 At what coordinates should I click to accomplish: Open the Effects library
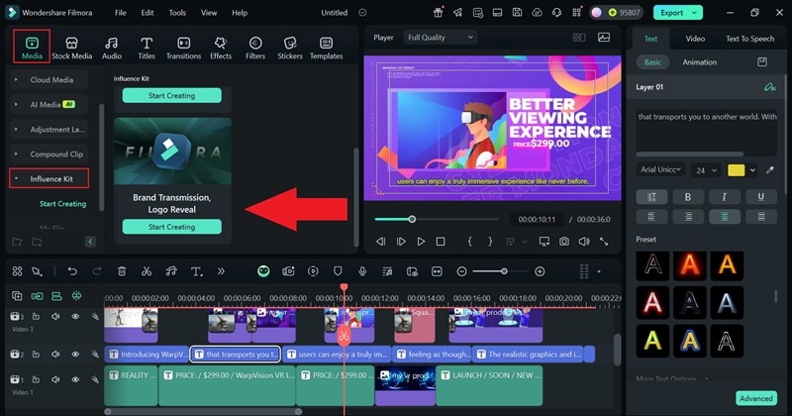click(221, 49)
